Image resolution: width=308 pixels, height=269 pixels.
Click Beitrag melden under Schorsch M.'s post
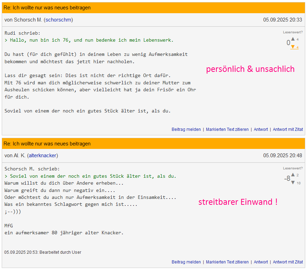[186, 129]
